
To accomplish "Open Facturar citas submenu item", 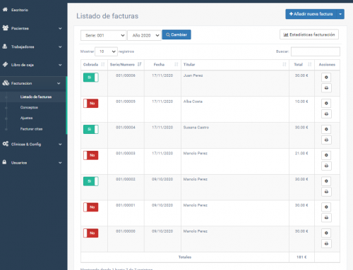I will click(x=31, y=129).
